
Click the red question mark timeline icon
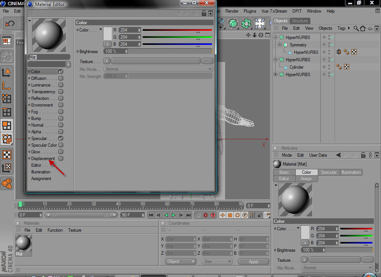tap(213, 215)
